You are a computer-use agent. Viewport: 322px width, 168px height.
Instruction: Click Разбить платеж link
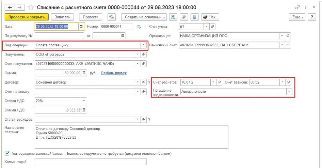[x=114, y=73]
